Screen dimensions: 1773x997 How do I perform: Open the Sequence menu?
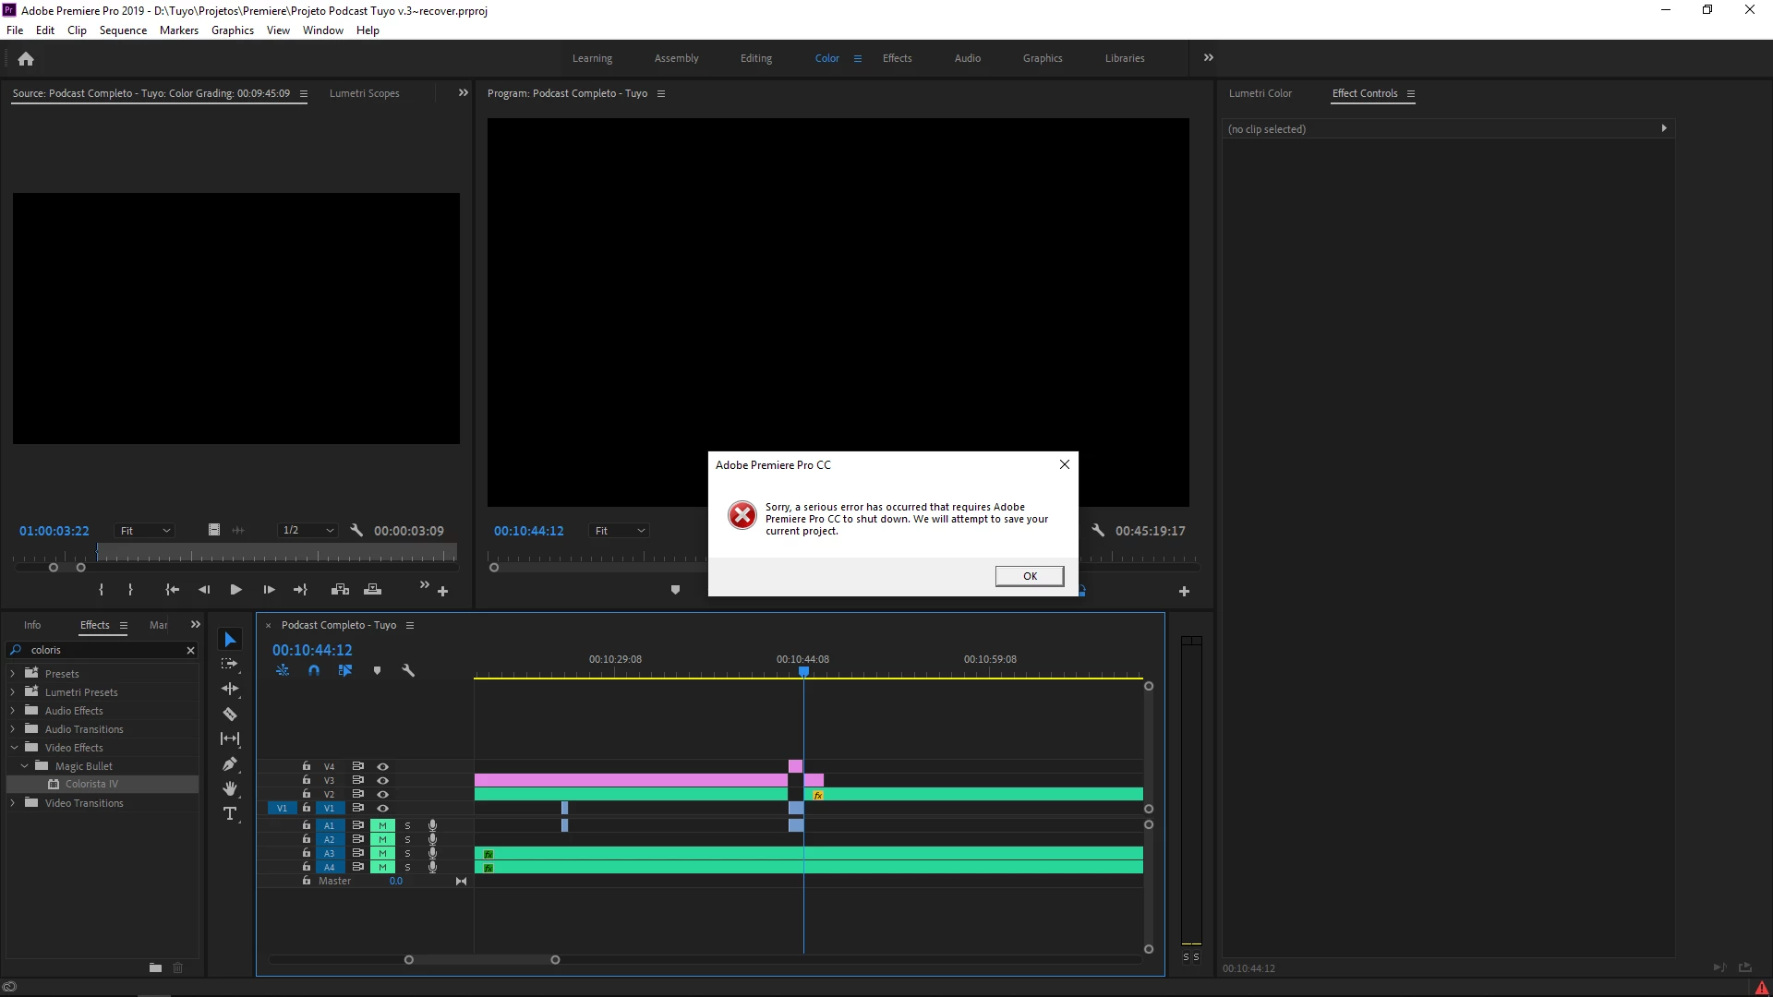[123, 30]
